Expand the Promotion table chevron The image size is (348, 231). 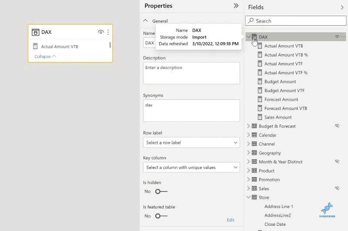248,179
